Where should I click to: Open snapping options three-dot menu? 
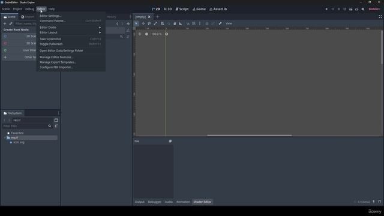200,23
